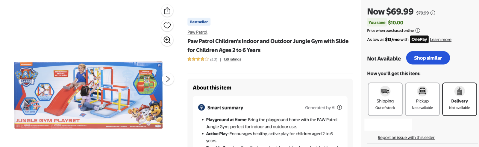
Task: Select the Shipping fulfillment option
Action: tap(385, 99)
